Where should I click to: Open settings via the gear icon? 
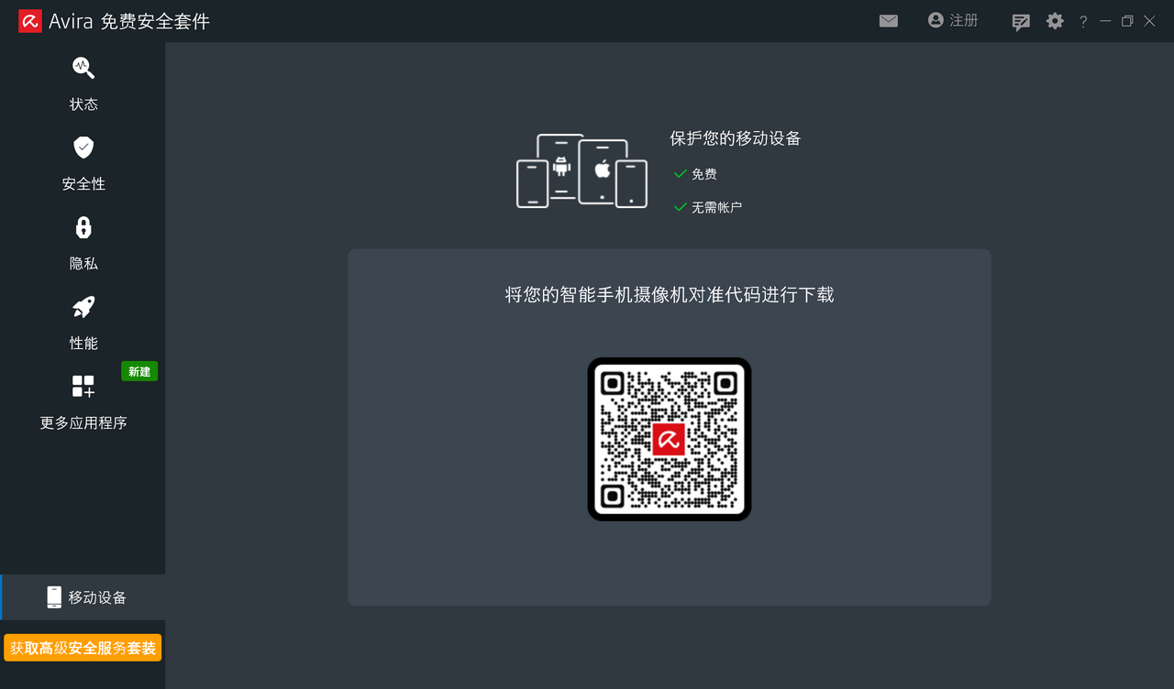(x=1055, y=21)
